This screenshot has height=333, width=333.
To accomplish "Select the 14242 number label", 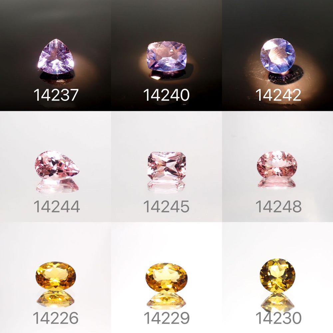I will (278, 95).
